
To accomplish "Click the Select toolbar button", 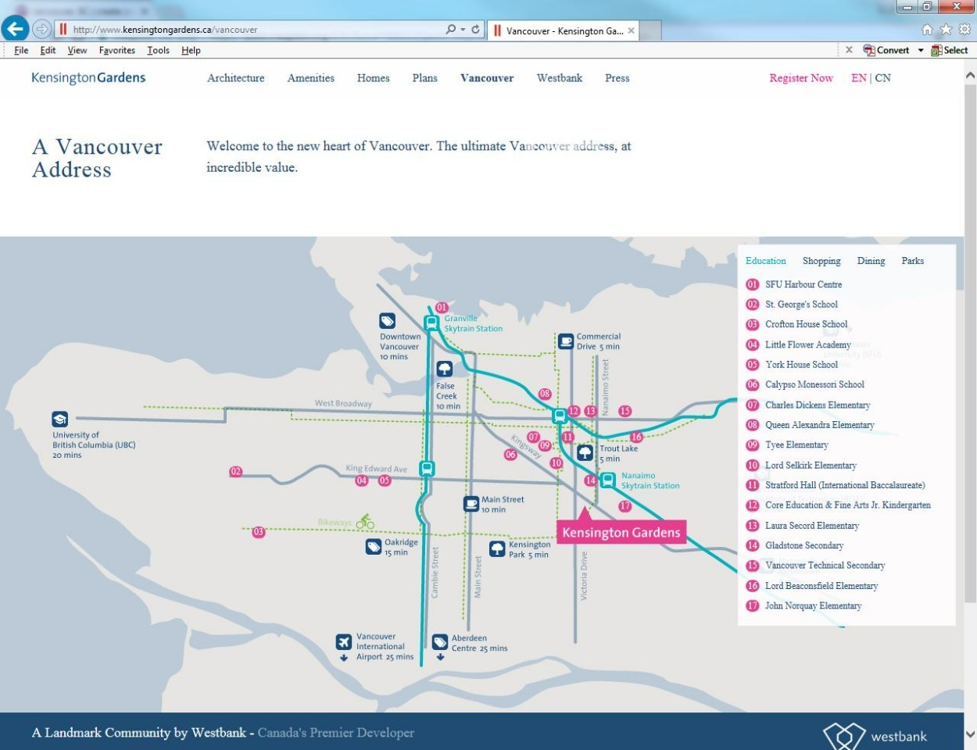I will pyautogui.click(x=950, y=50).
